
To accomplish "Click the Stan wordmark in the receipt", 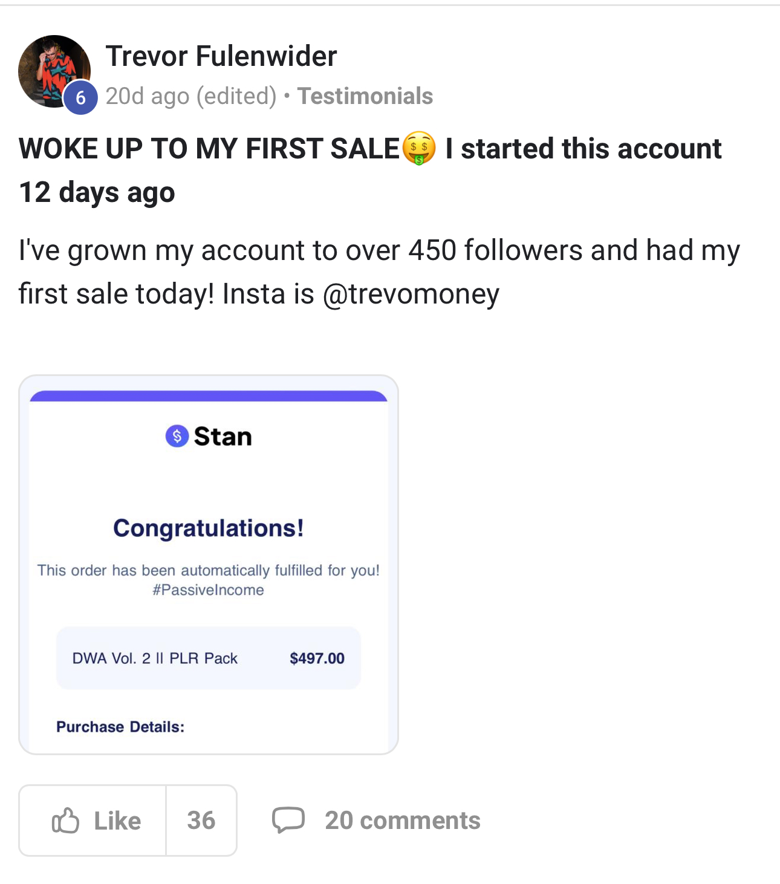I will [223, 437].
